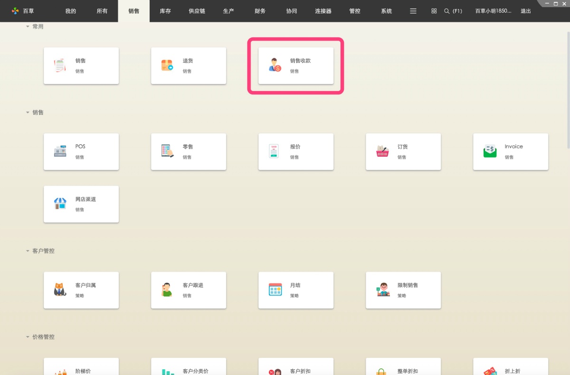The width and height of the screenshot is (570, 375).
Task: Launch the POS cash register icon
Action: pyautogui.click(x=60, y=151)
